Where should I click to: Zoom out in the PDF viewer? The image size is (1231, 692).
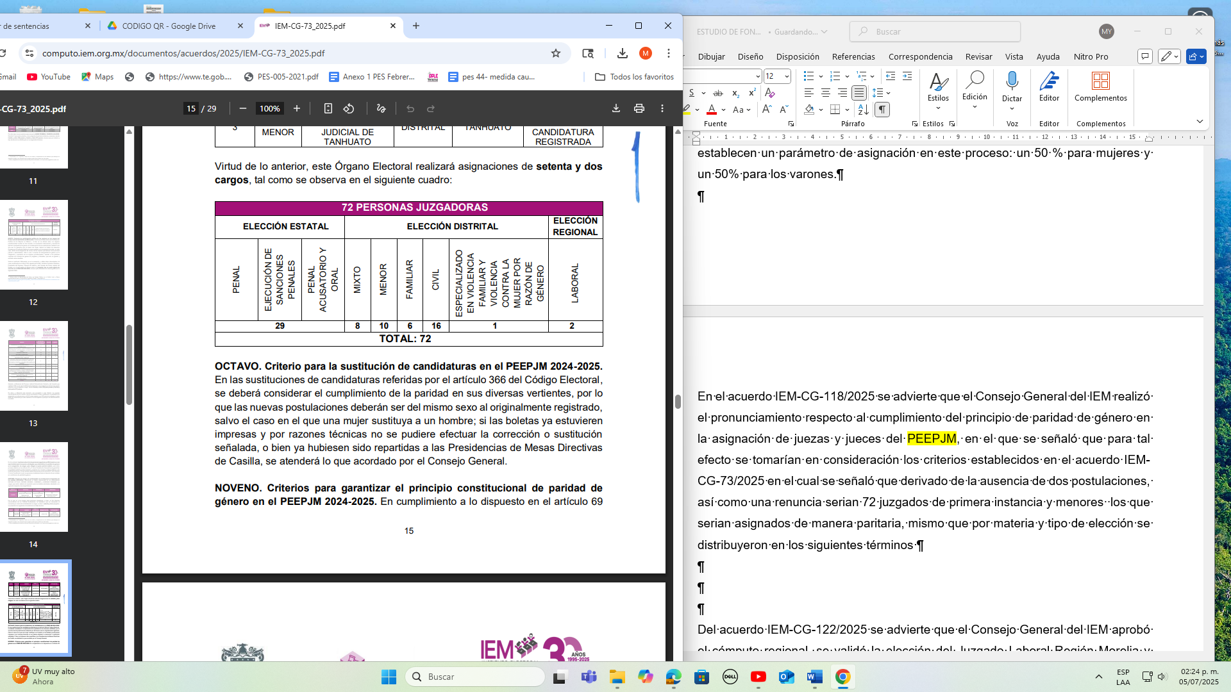242,109
